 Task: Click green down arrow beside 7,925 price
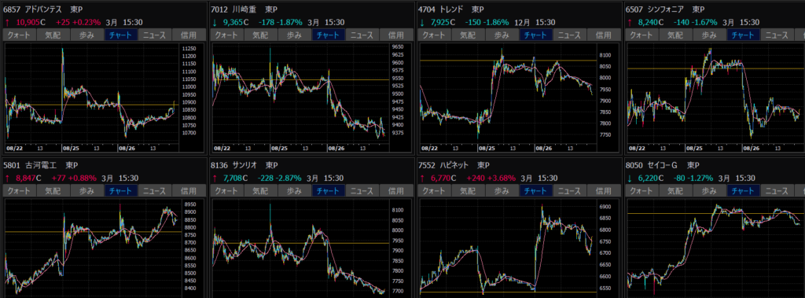click(x=421, y=23)
